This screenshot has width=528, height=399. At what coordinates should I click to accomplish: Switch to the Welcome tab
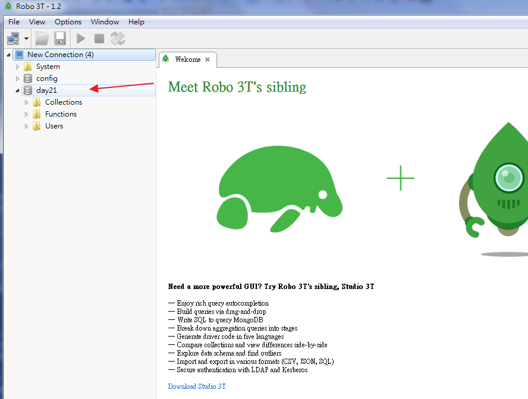(187, 59)
